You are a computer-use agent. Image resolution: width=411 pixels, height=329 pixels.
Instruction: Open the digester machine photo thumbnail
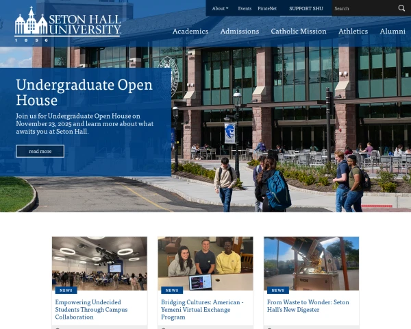point(312,263)
